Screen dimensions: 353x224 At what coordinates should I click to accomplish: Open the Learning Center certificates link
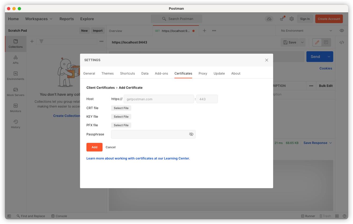coord(138,158)
